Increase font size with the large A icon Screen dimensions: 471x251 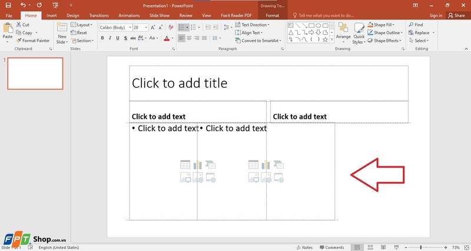[153, 28]
